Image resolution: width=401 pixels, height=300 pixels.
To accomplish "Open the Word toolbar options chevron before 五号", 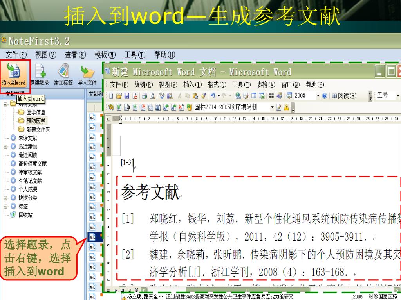I will (x=370, y=96).
